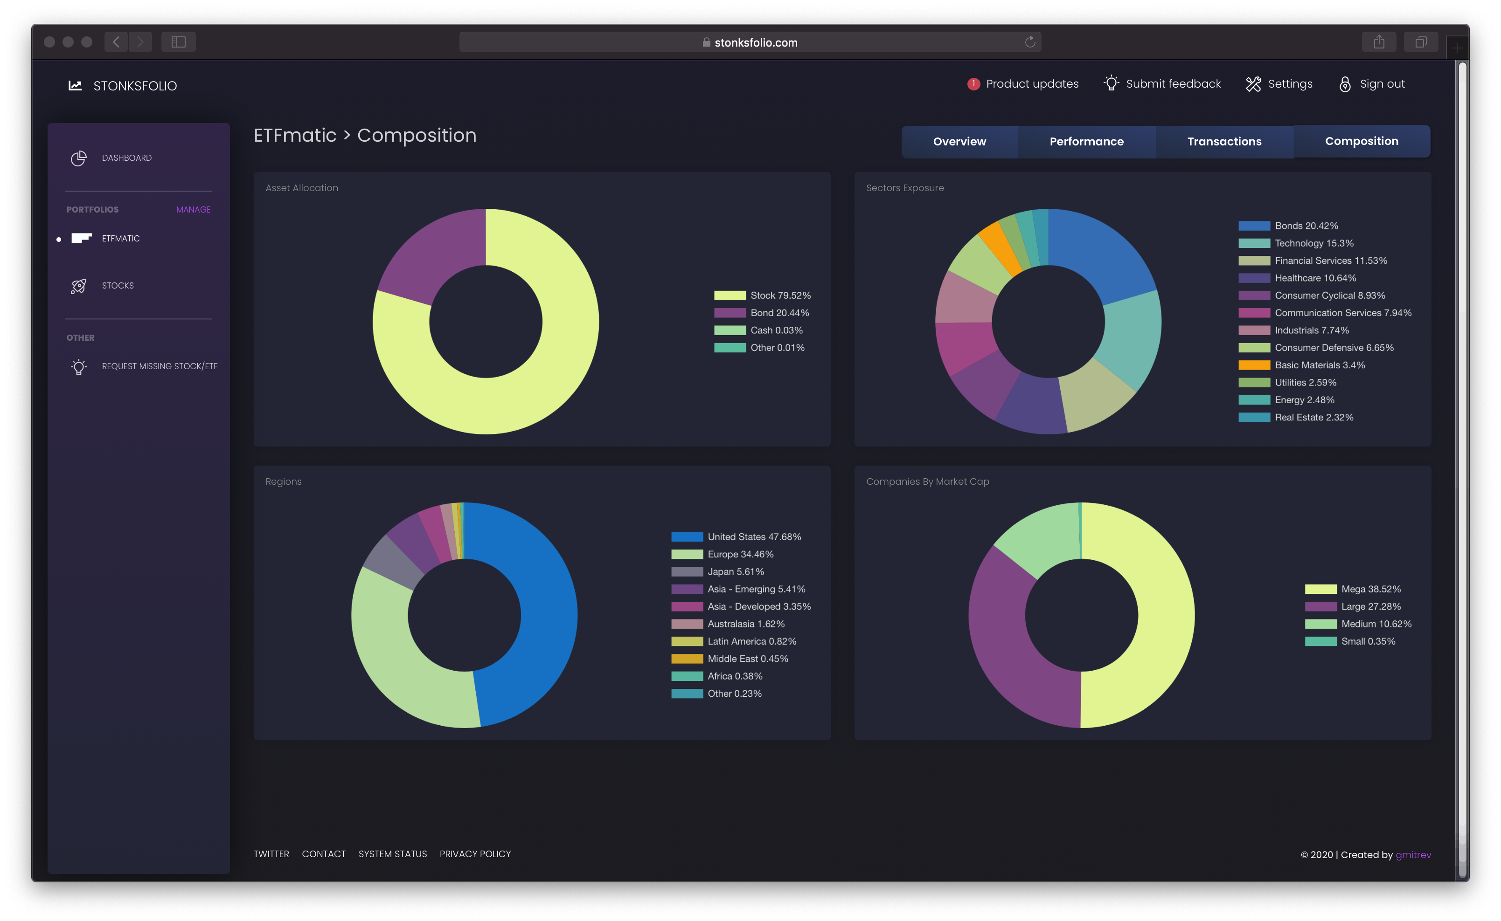Click the Stonksfolio chart logo icon
This screenshot has height=921, width=1501.
75,85
